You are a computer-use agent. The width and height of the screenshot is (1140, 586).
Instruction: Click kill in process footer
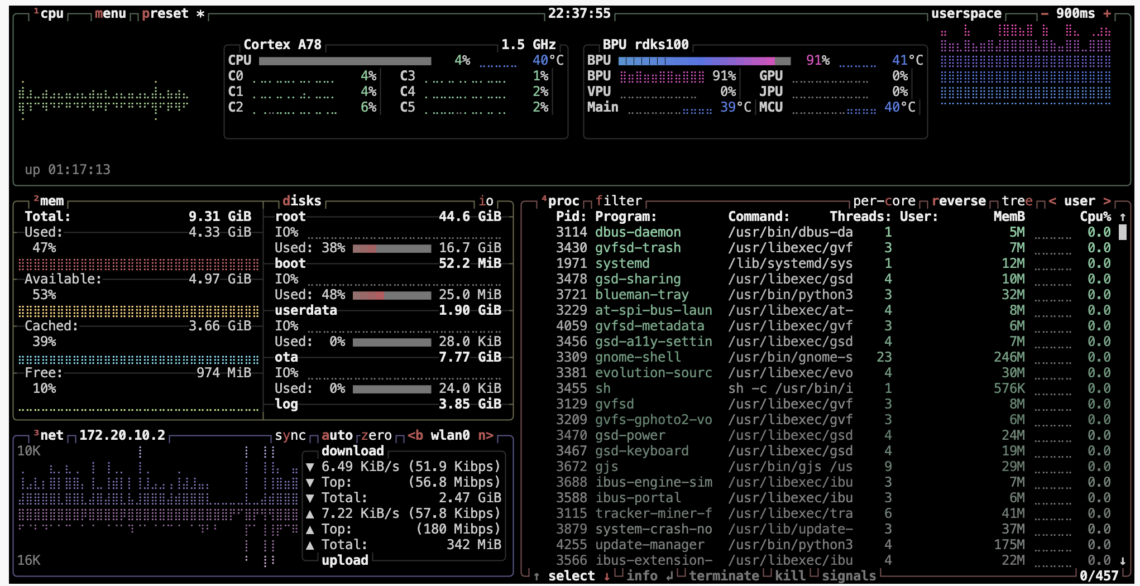(x=790, y=576)
